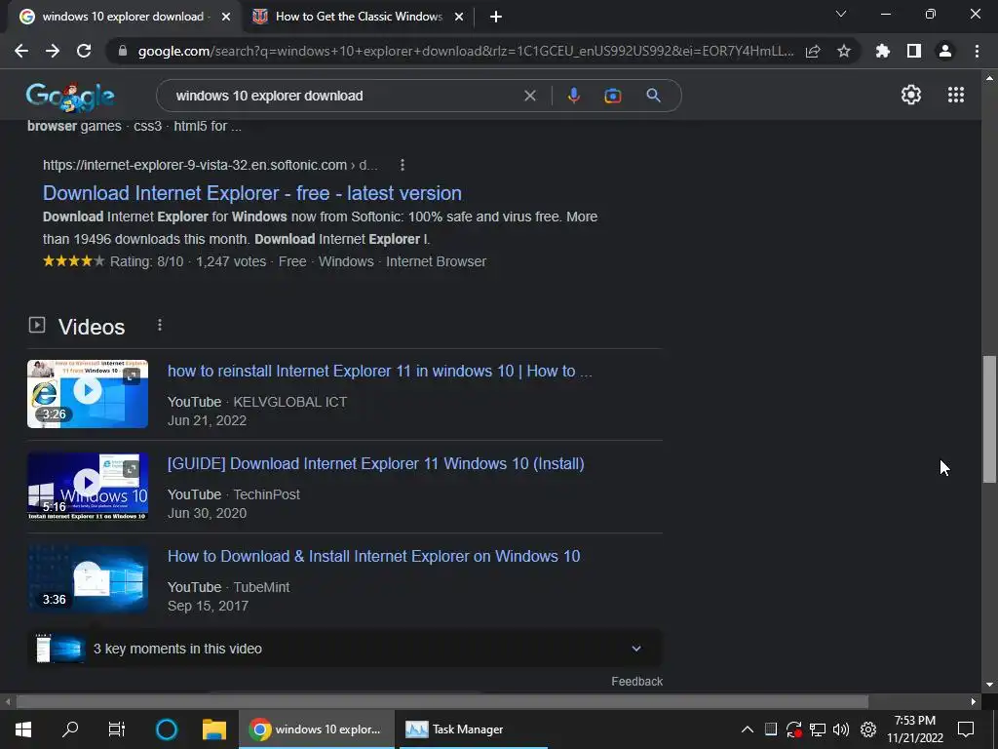Screen dimensions: 998x749
Task: Open the volume control in the tray
Action: click(841, 729)
